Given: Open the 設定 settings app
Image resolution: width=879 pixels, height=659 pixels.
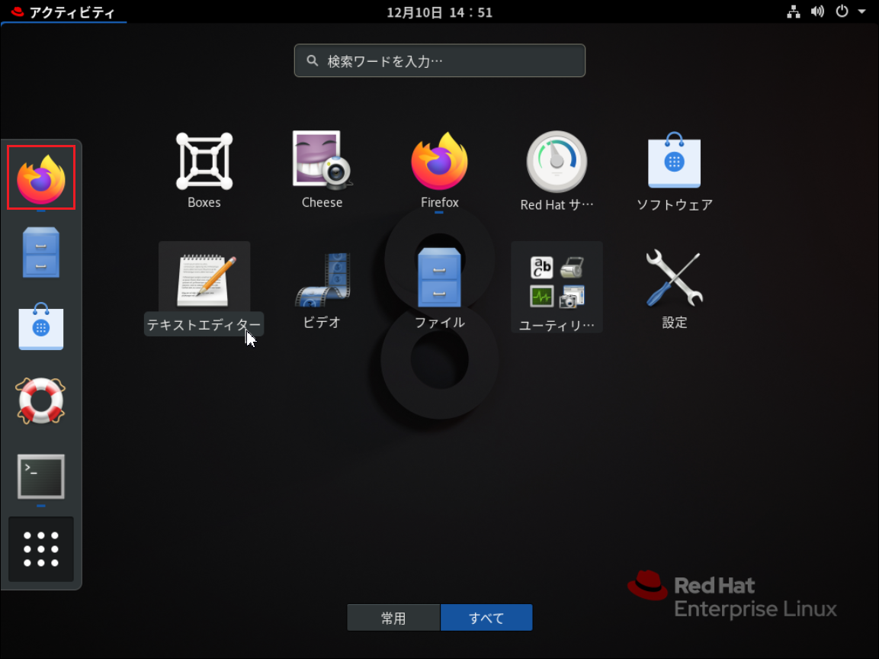Looking at the screenshot, I should [x=675, y=289].
